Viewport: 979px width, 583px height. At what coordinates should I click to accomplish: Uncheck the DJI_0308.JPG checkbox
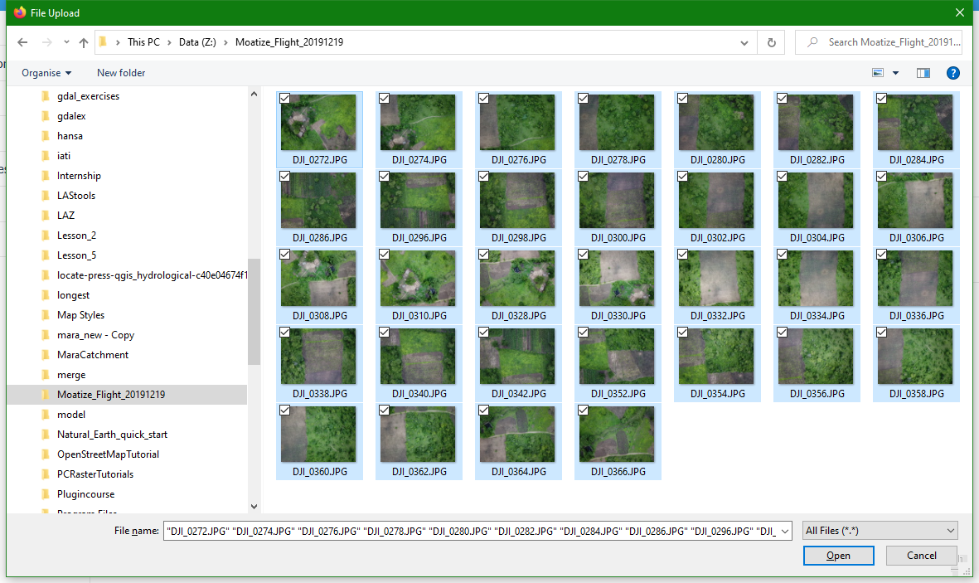pos(284,255)
